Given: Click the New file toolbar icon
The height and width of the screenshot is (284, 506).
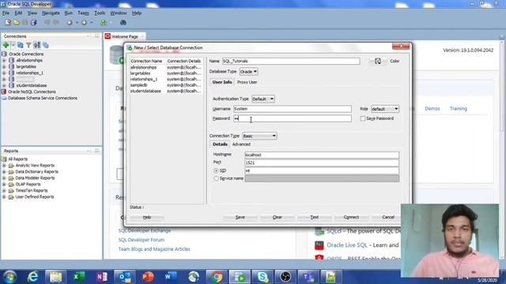Looking at the screenshot, I should pos(8,23).
